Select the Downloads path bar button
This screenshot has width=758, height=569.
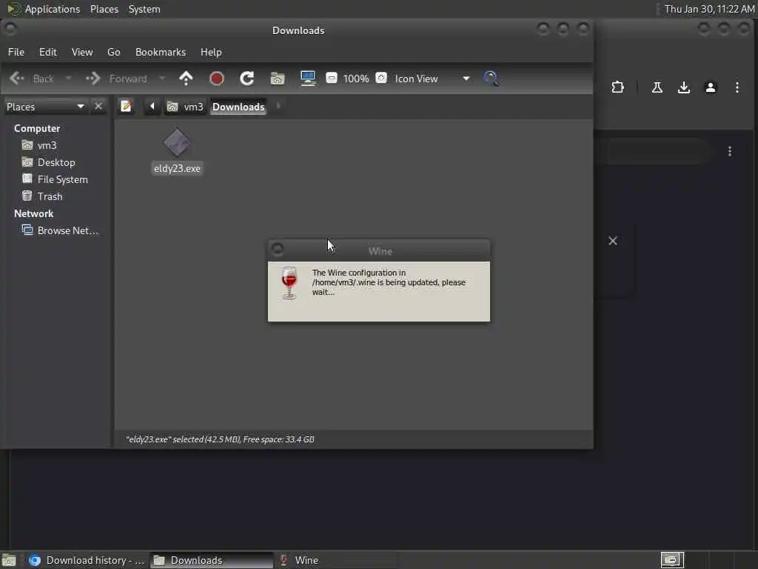tap(238, 107)
